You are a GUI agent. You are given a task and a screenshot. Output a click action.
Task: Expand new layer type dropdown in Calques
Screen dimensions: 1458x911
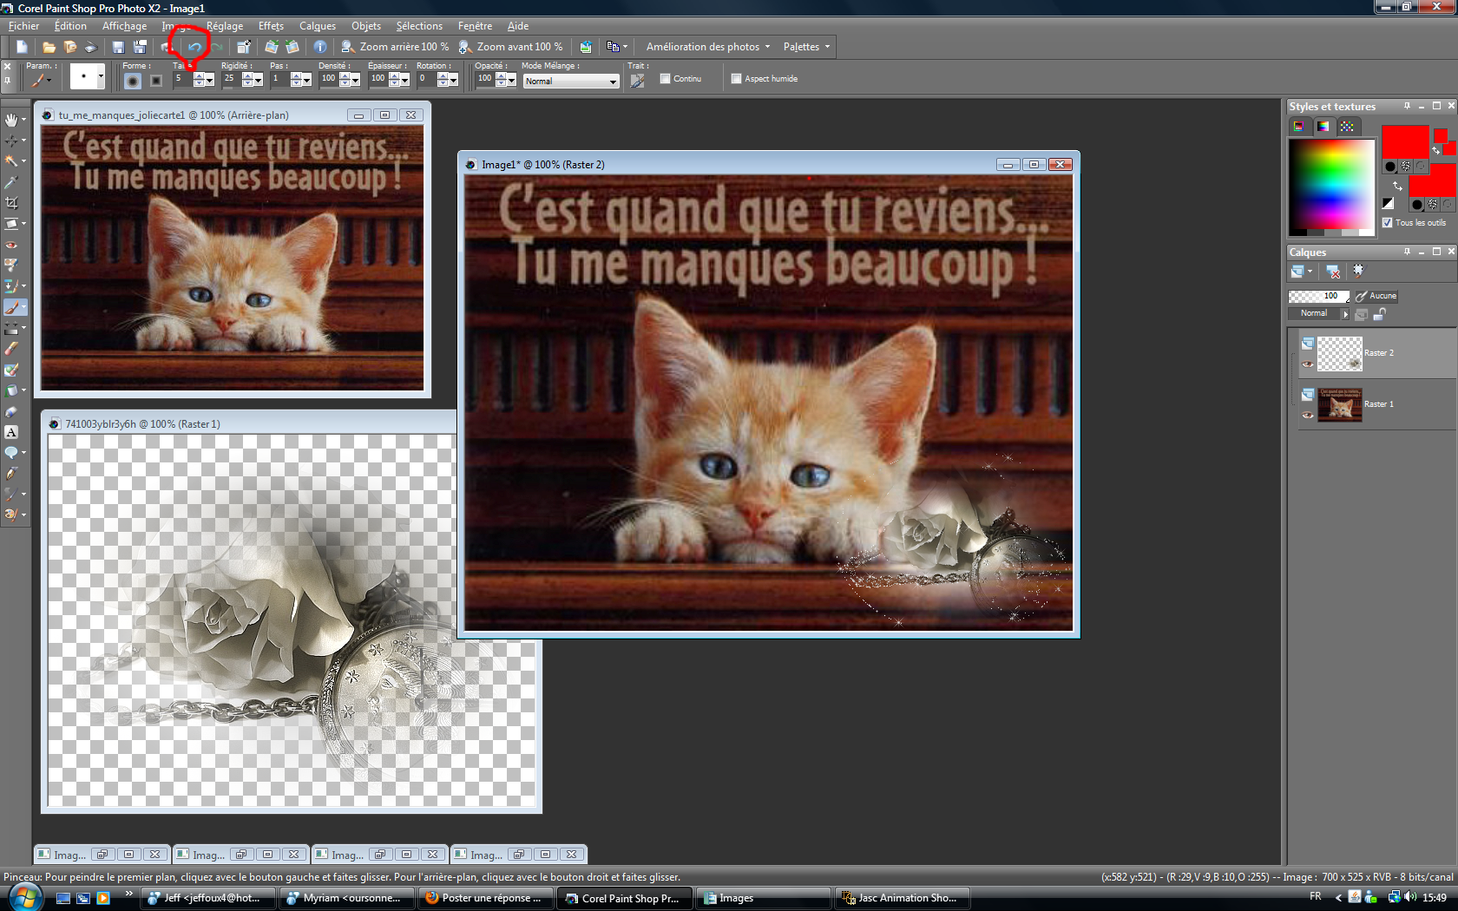coord(1310,272)
